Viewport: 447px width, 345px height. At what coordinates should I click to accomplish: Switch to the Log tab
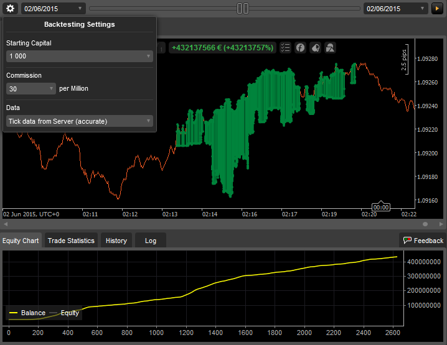(151, 241)
